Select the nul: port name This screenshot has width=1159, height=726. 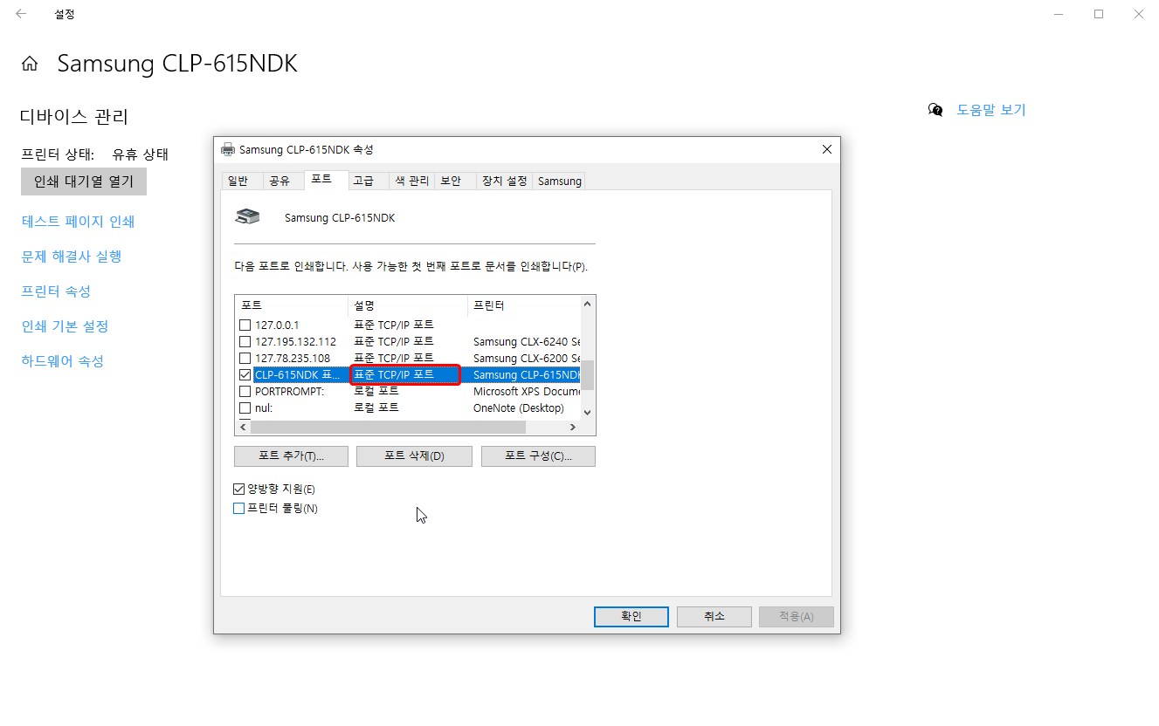[x=264, y=408]
